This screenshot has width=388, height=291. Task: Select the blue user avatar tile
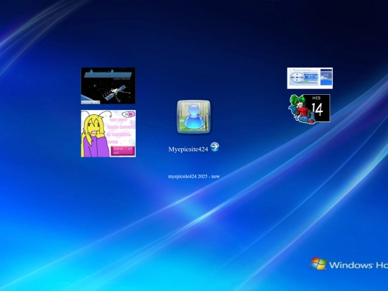point(194,117)
